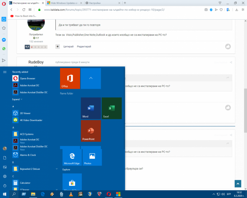The width and height of the screenshot is (247, 198).
Task: Click the Office tile in Start menu
Action: point(70,78)
